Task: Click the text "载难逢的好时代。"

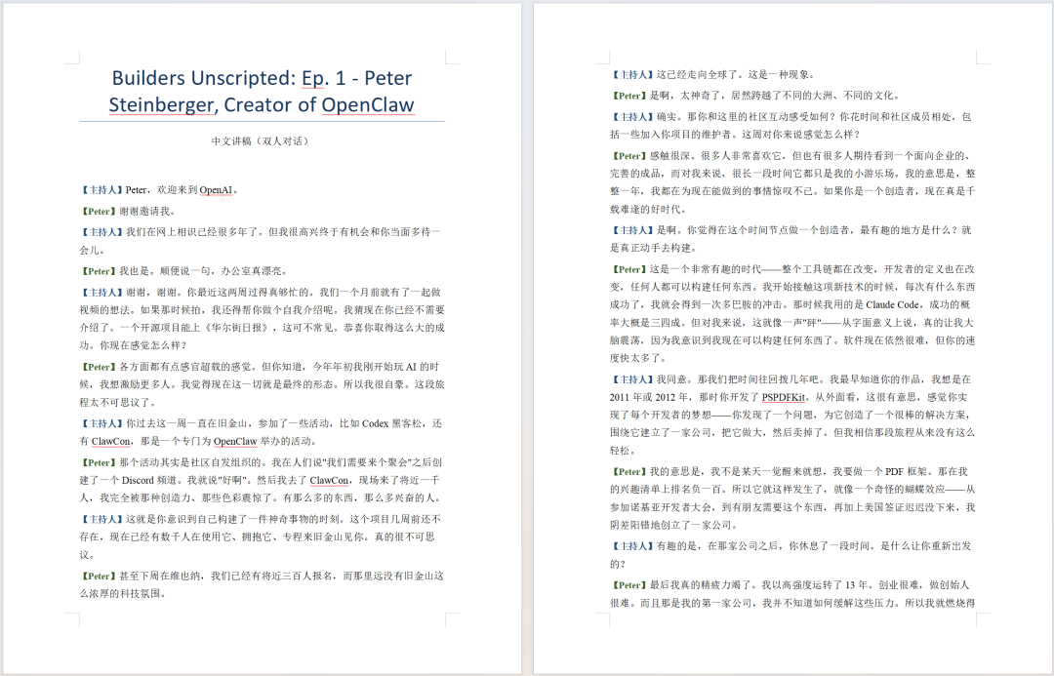Action: [650, 209]
